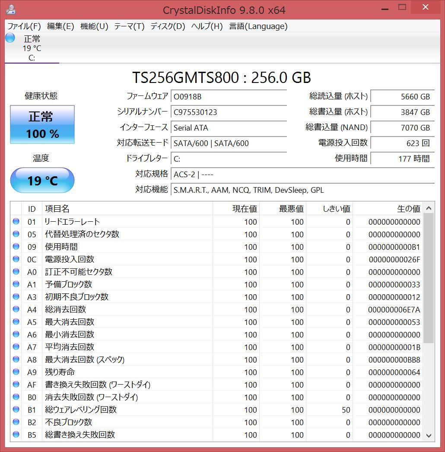Click the status orb for row 01 リードエラーレート

coord(16,221)
